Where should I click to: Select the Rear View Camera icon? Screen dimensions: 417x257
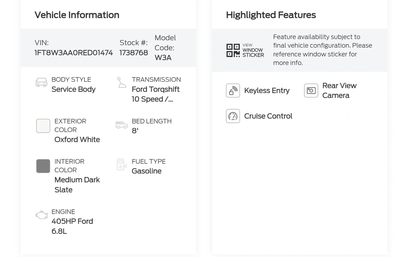click(x=311, y=91)
